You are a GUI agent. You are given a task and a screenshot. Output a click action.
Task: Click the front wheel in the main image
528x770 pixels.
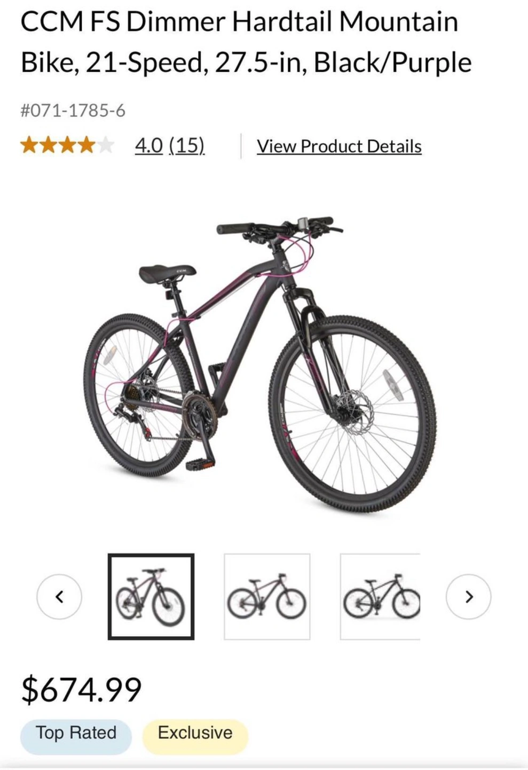pos(353,414)
